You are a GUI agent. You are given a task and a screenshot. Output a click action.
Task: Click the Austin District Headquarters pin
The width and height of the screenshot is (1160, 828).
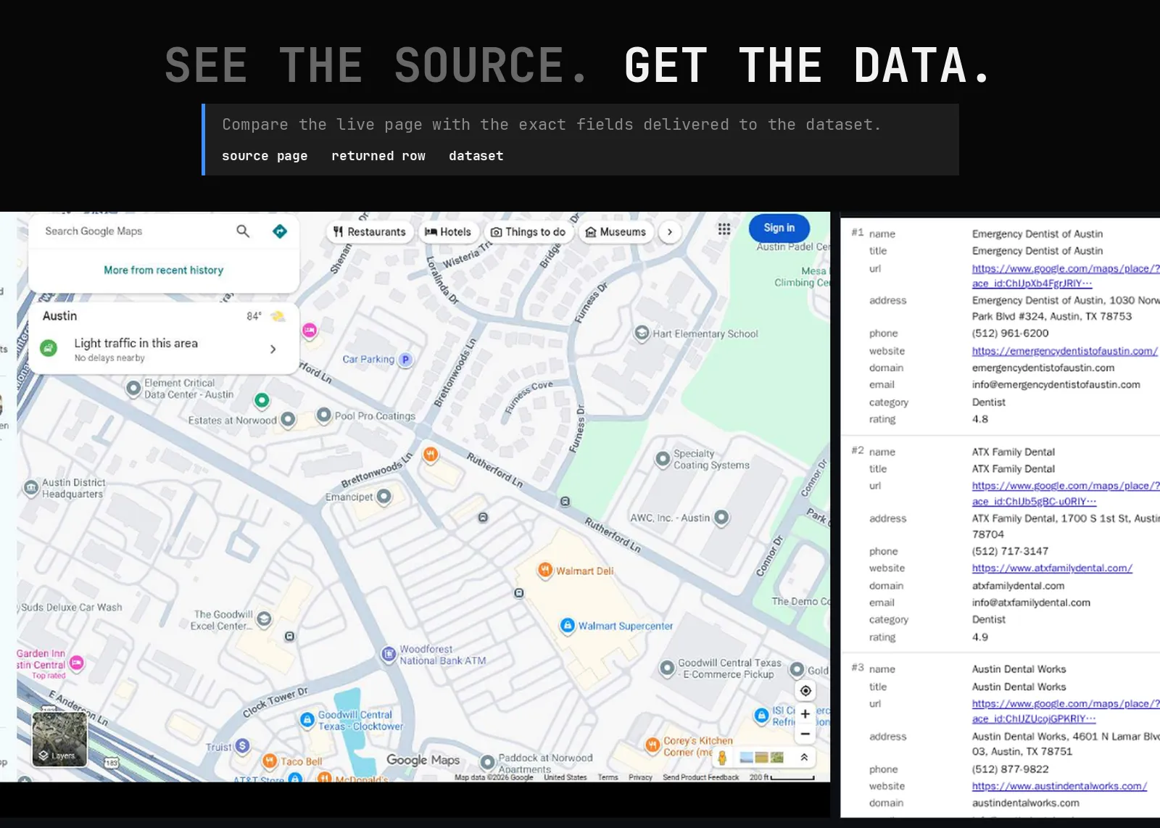[x=30, y=488]
